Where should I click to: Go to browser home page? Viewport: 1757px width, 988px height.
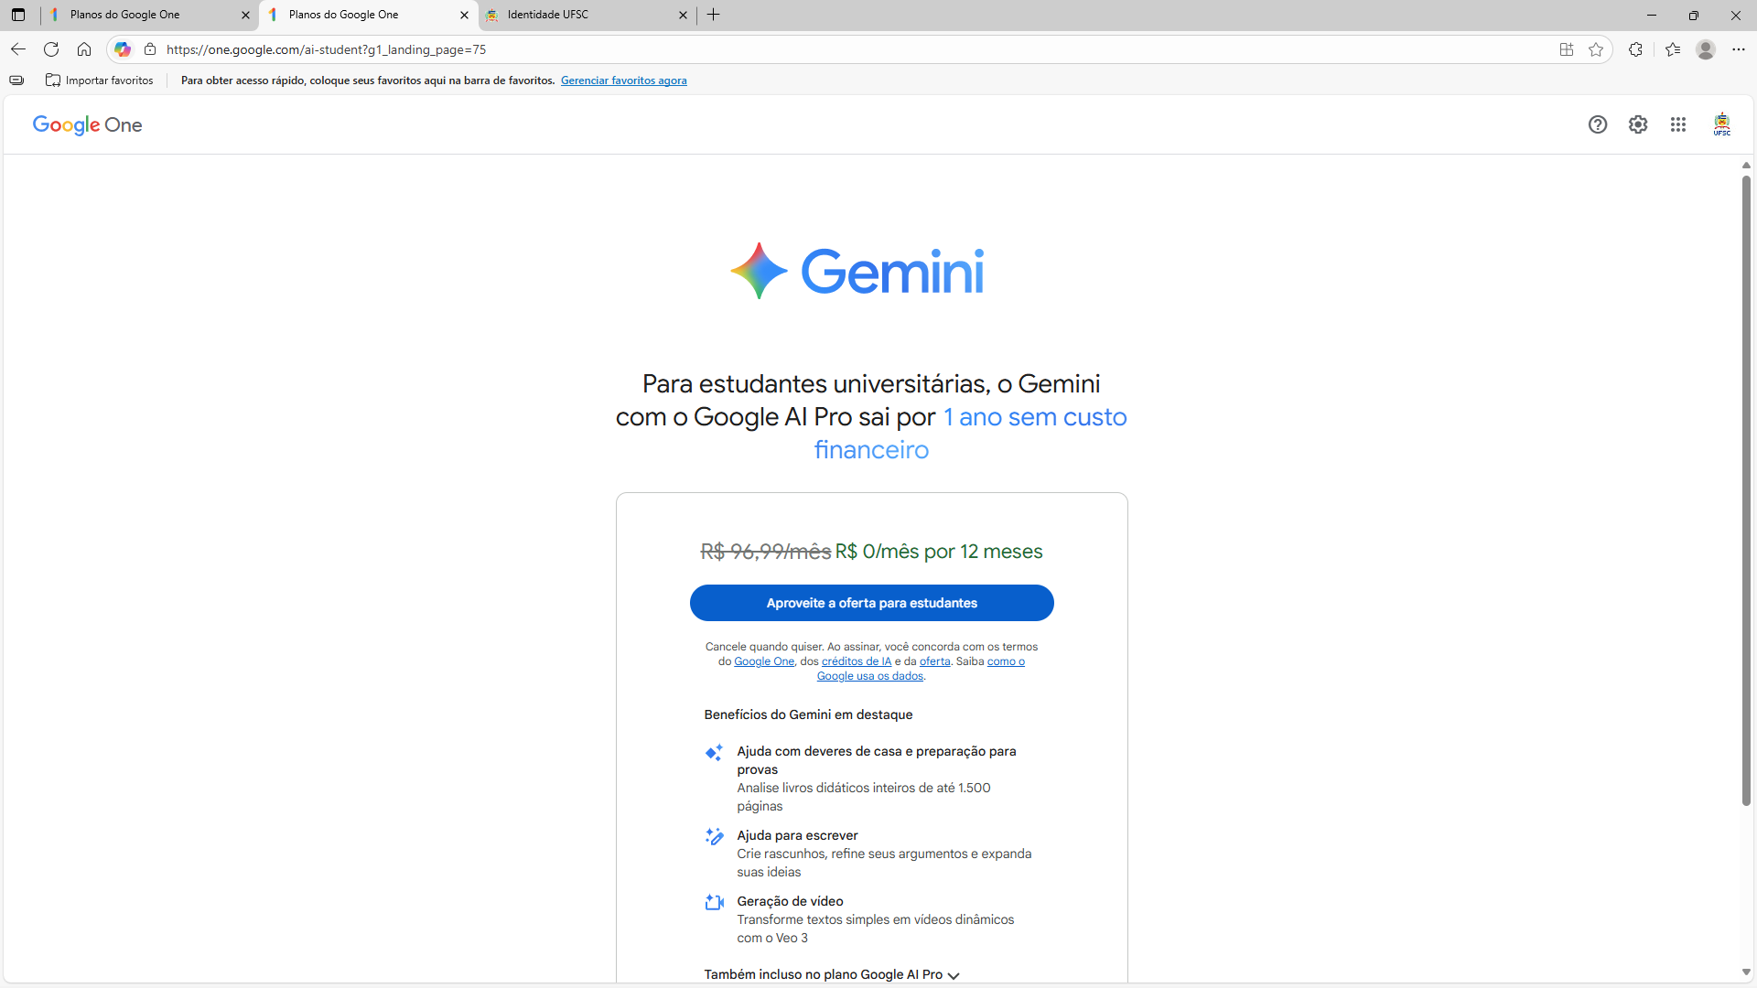(84, 49)
